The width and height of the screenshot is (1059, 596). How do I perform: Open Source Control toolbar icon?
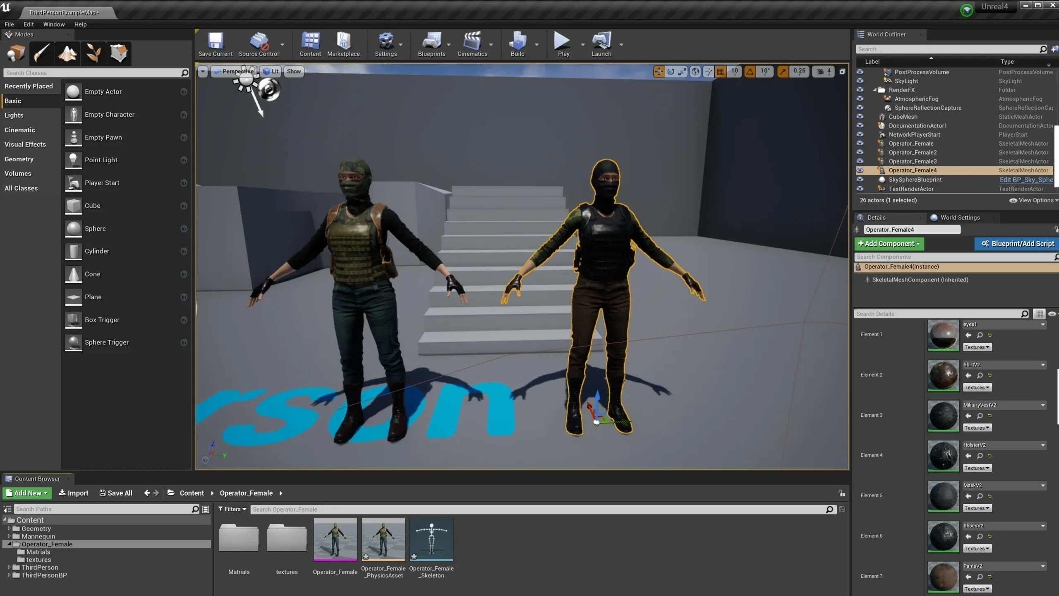[x=259, y=44]
